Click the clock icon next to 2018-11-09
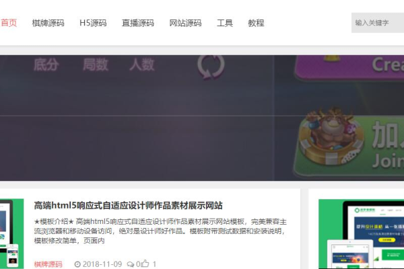Screen dimensions: 404x269 point(77,264)
